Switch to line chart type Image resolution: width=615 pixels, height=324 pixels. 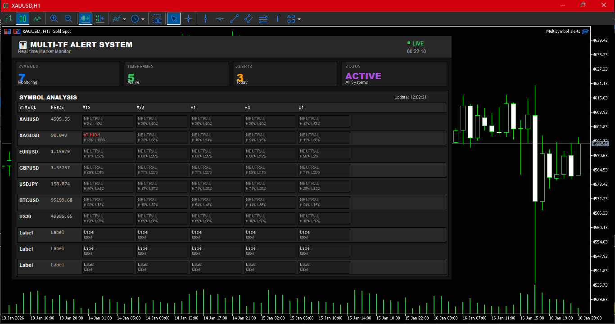[37, 18]
